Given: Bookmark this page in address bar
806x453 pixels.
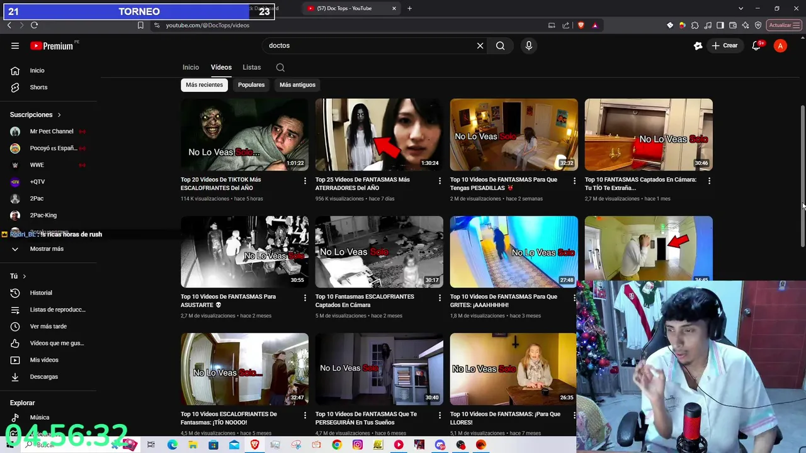Looking at the screenshot, I should coord(140,25).
